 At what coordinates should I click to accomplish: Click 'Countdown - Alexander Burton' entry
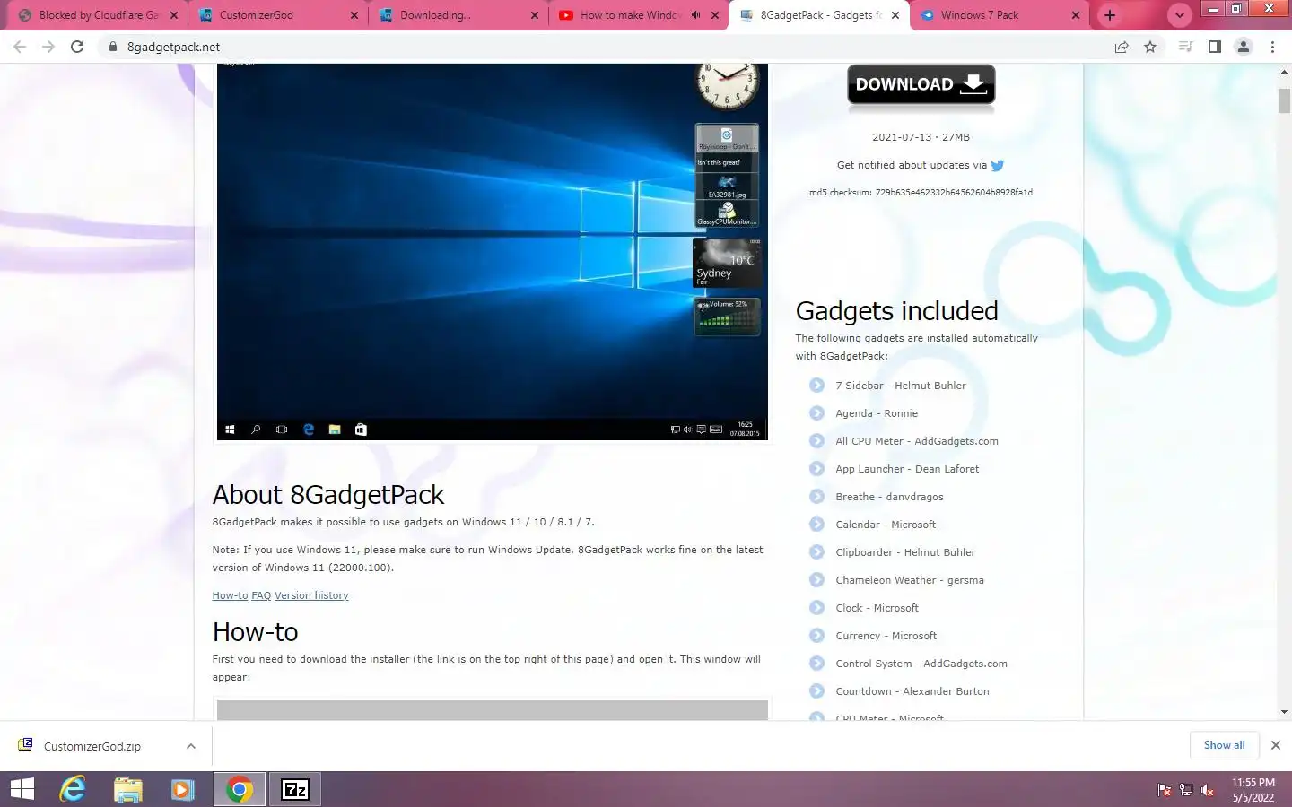(912, 691)
